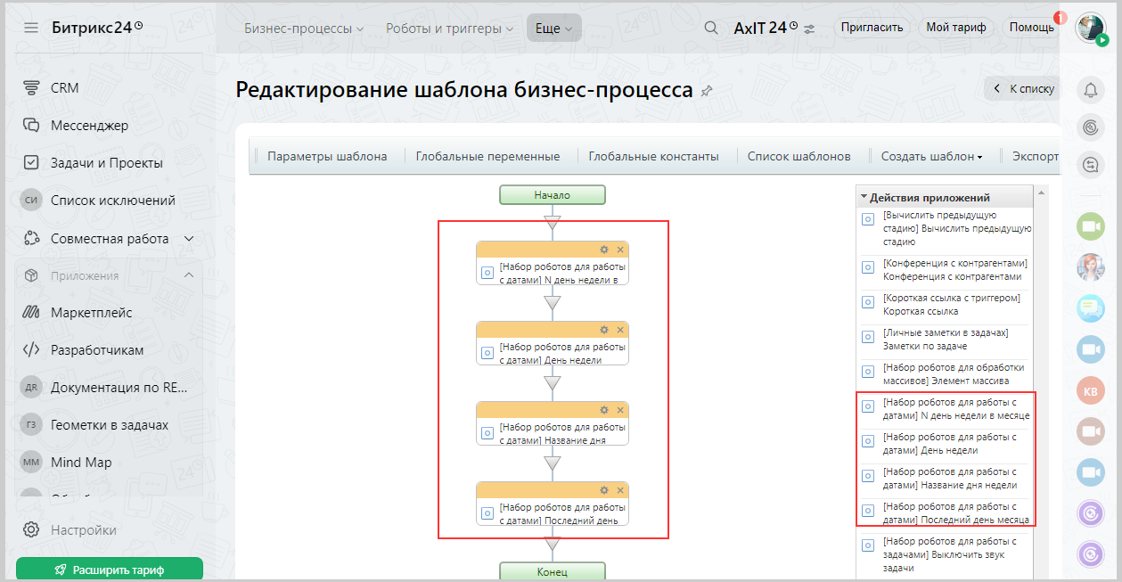Viewport: 1122px width, 582px height.
Task: Expand the Бизнес-процессы dropdown menu
Action: click(x=304, y=28)
